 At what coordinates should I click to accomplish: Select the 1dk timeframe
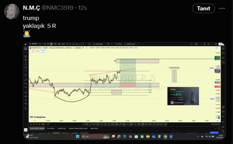point(44,44)
